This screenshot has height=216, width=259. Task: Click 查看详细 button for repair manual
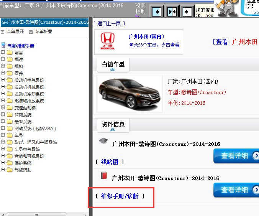click(236, 190)
